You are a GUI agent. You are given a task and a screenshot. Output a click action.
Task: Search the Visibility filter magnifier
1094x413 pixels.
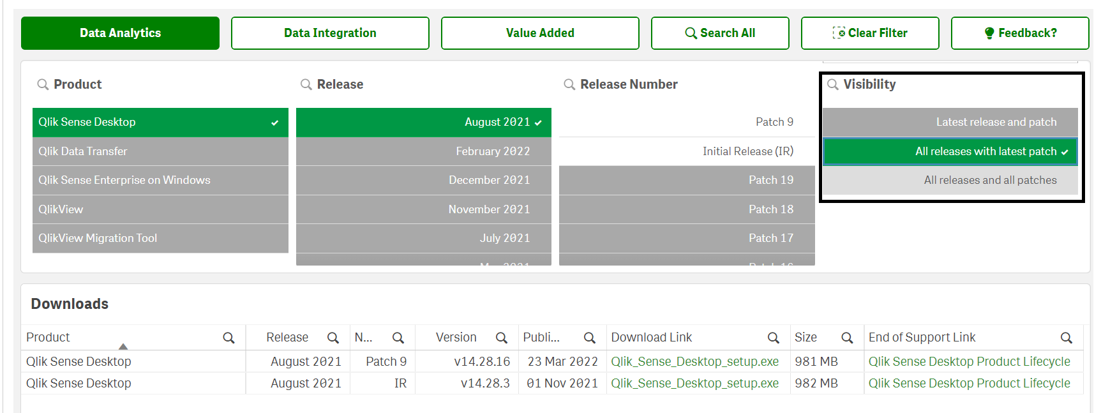tap(833, 84)
